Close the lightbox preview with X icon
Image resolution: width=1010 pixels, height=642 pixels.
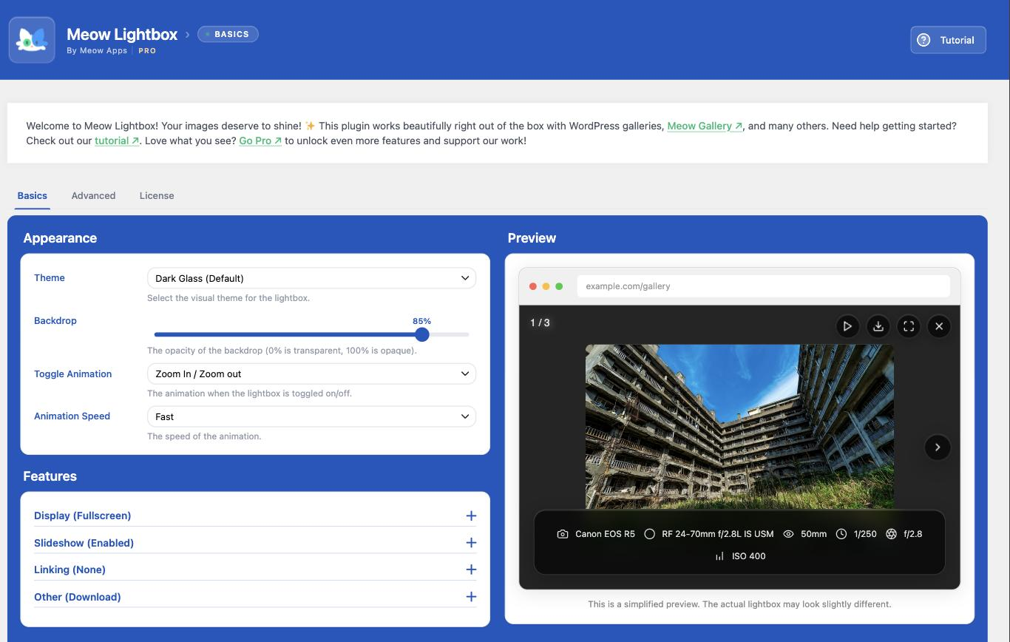(939, 326)
